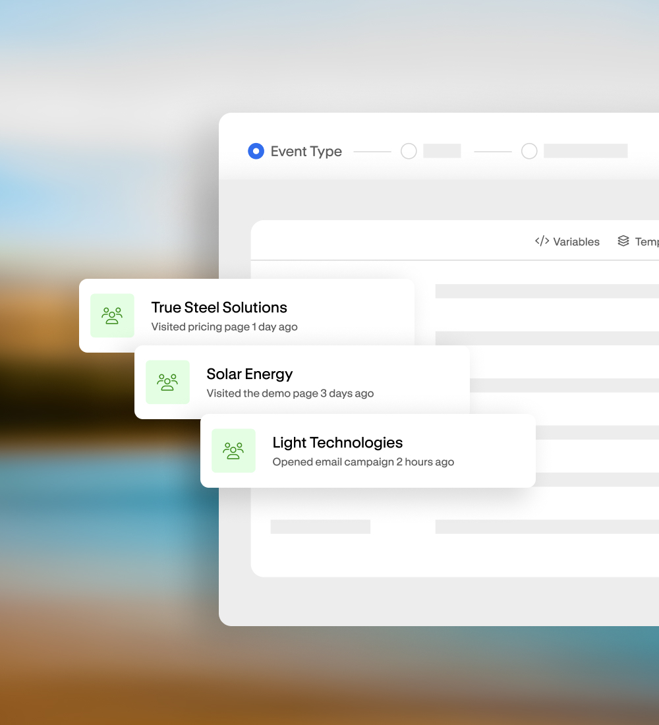This screenshot has width=659, height=725.
Task: Select the second workflow step radio button
Action: click(409, 151)
